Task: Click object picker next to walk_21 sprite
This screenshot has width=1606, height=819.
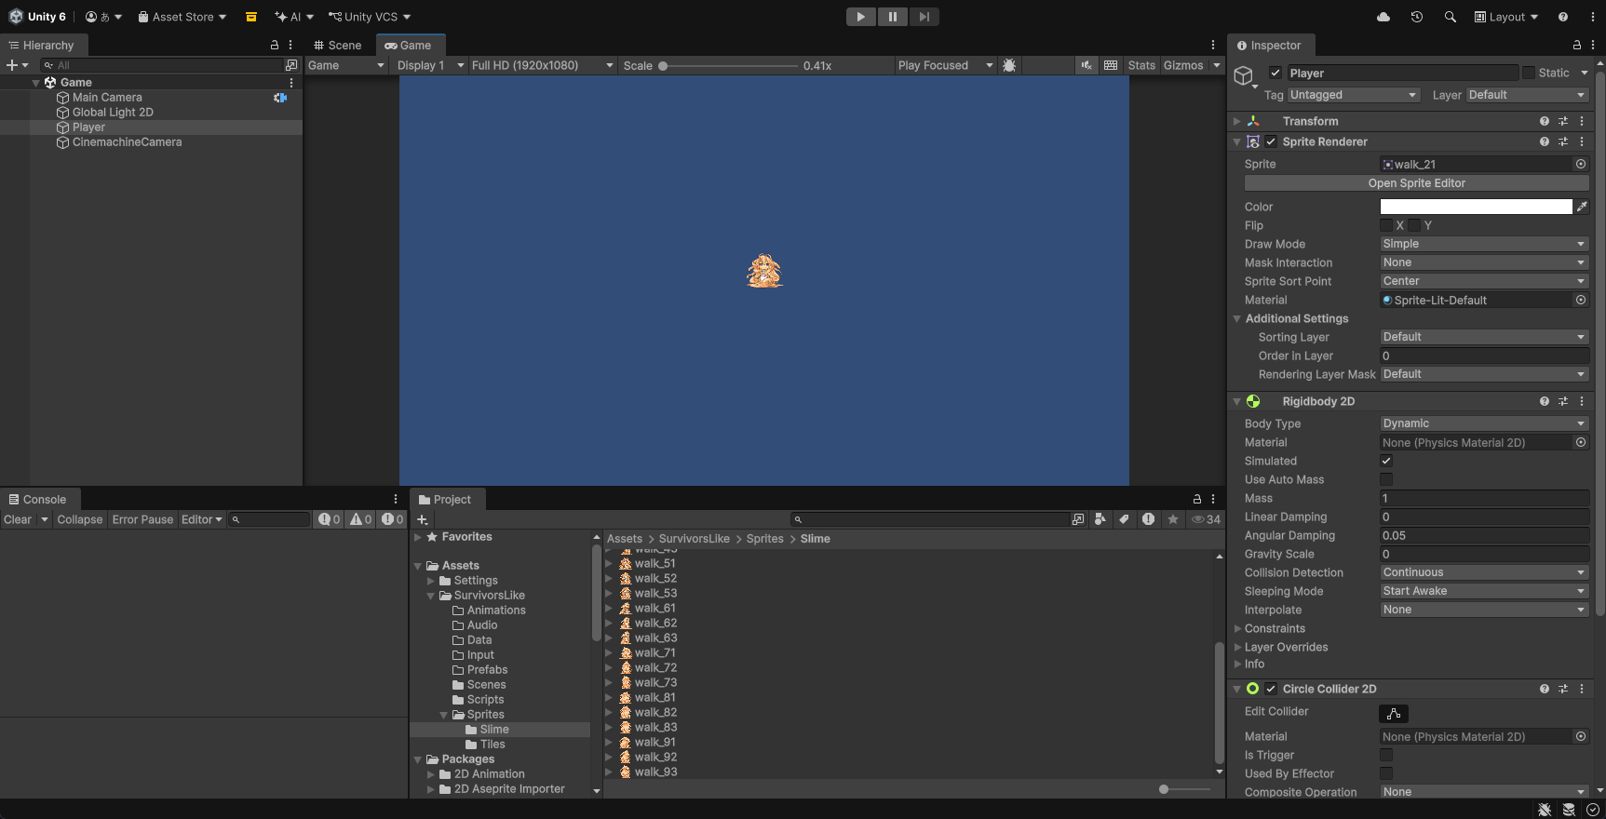Action: click(x=1581, y=164)
